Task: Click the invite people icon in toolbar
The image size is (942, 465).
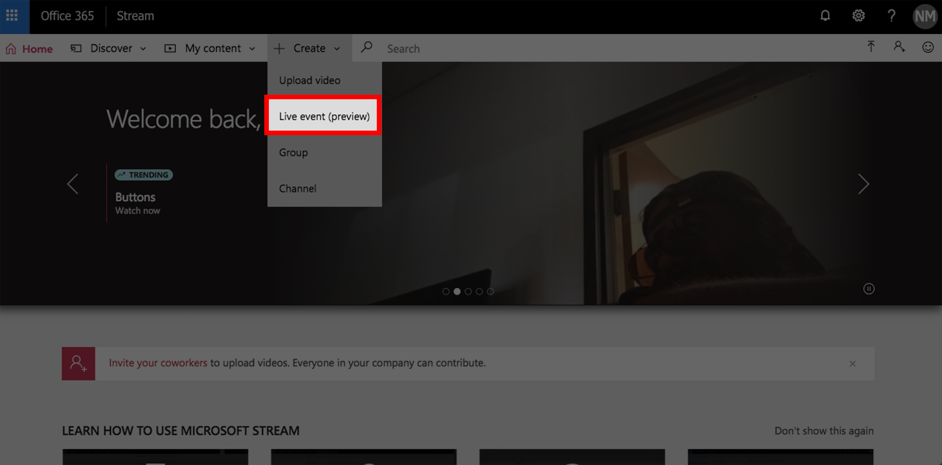Action: click(899, 47)
